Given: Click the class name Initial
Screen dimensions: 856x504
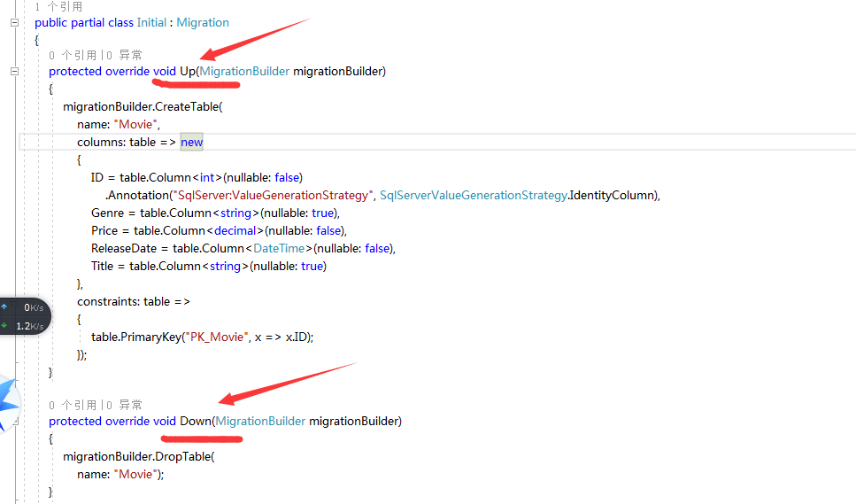Looking at the screenshot, I should point(151,22).
